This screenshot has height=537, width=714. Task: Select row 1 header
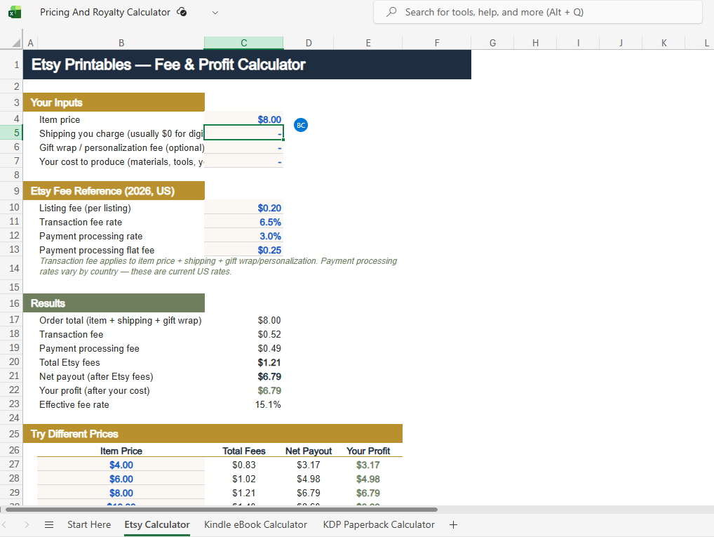pos(11,65)
